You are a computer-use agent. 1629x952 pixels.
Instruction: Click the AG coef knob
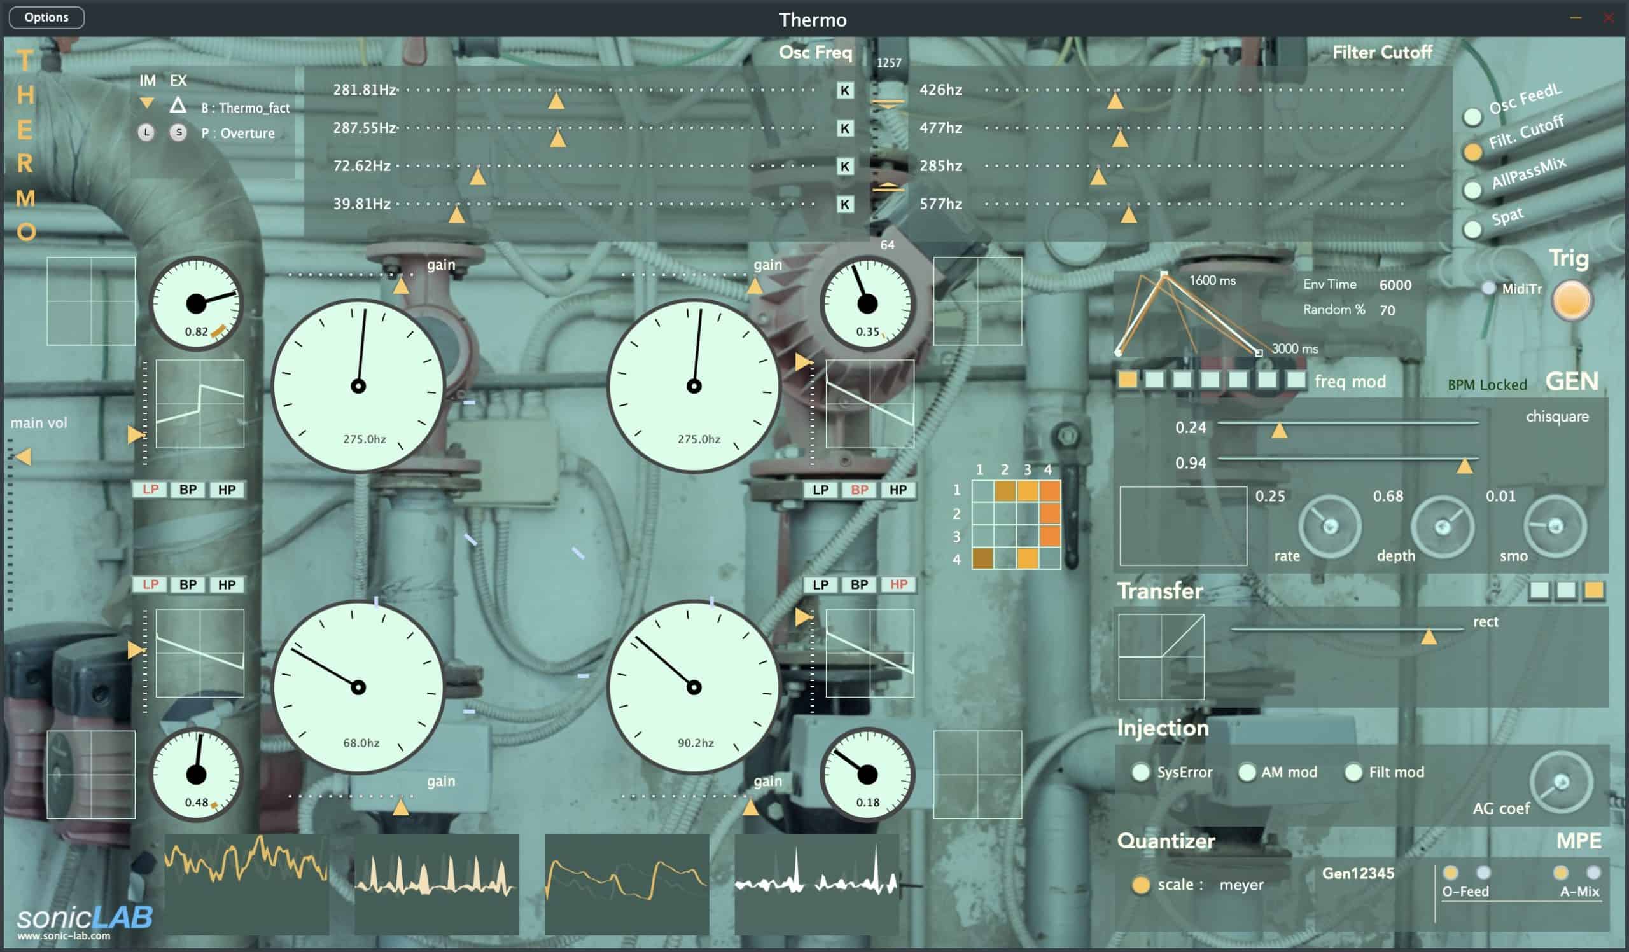tap(1561, 783)
